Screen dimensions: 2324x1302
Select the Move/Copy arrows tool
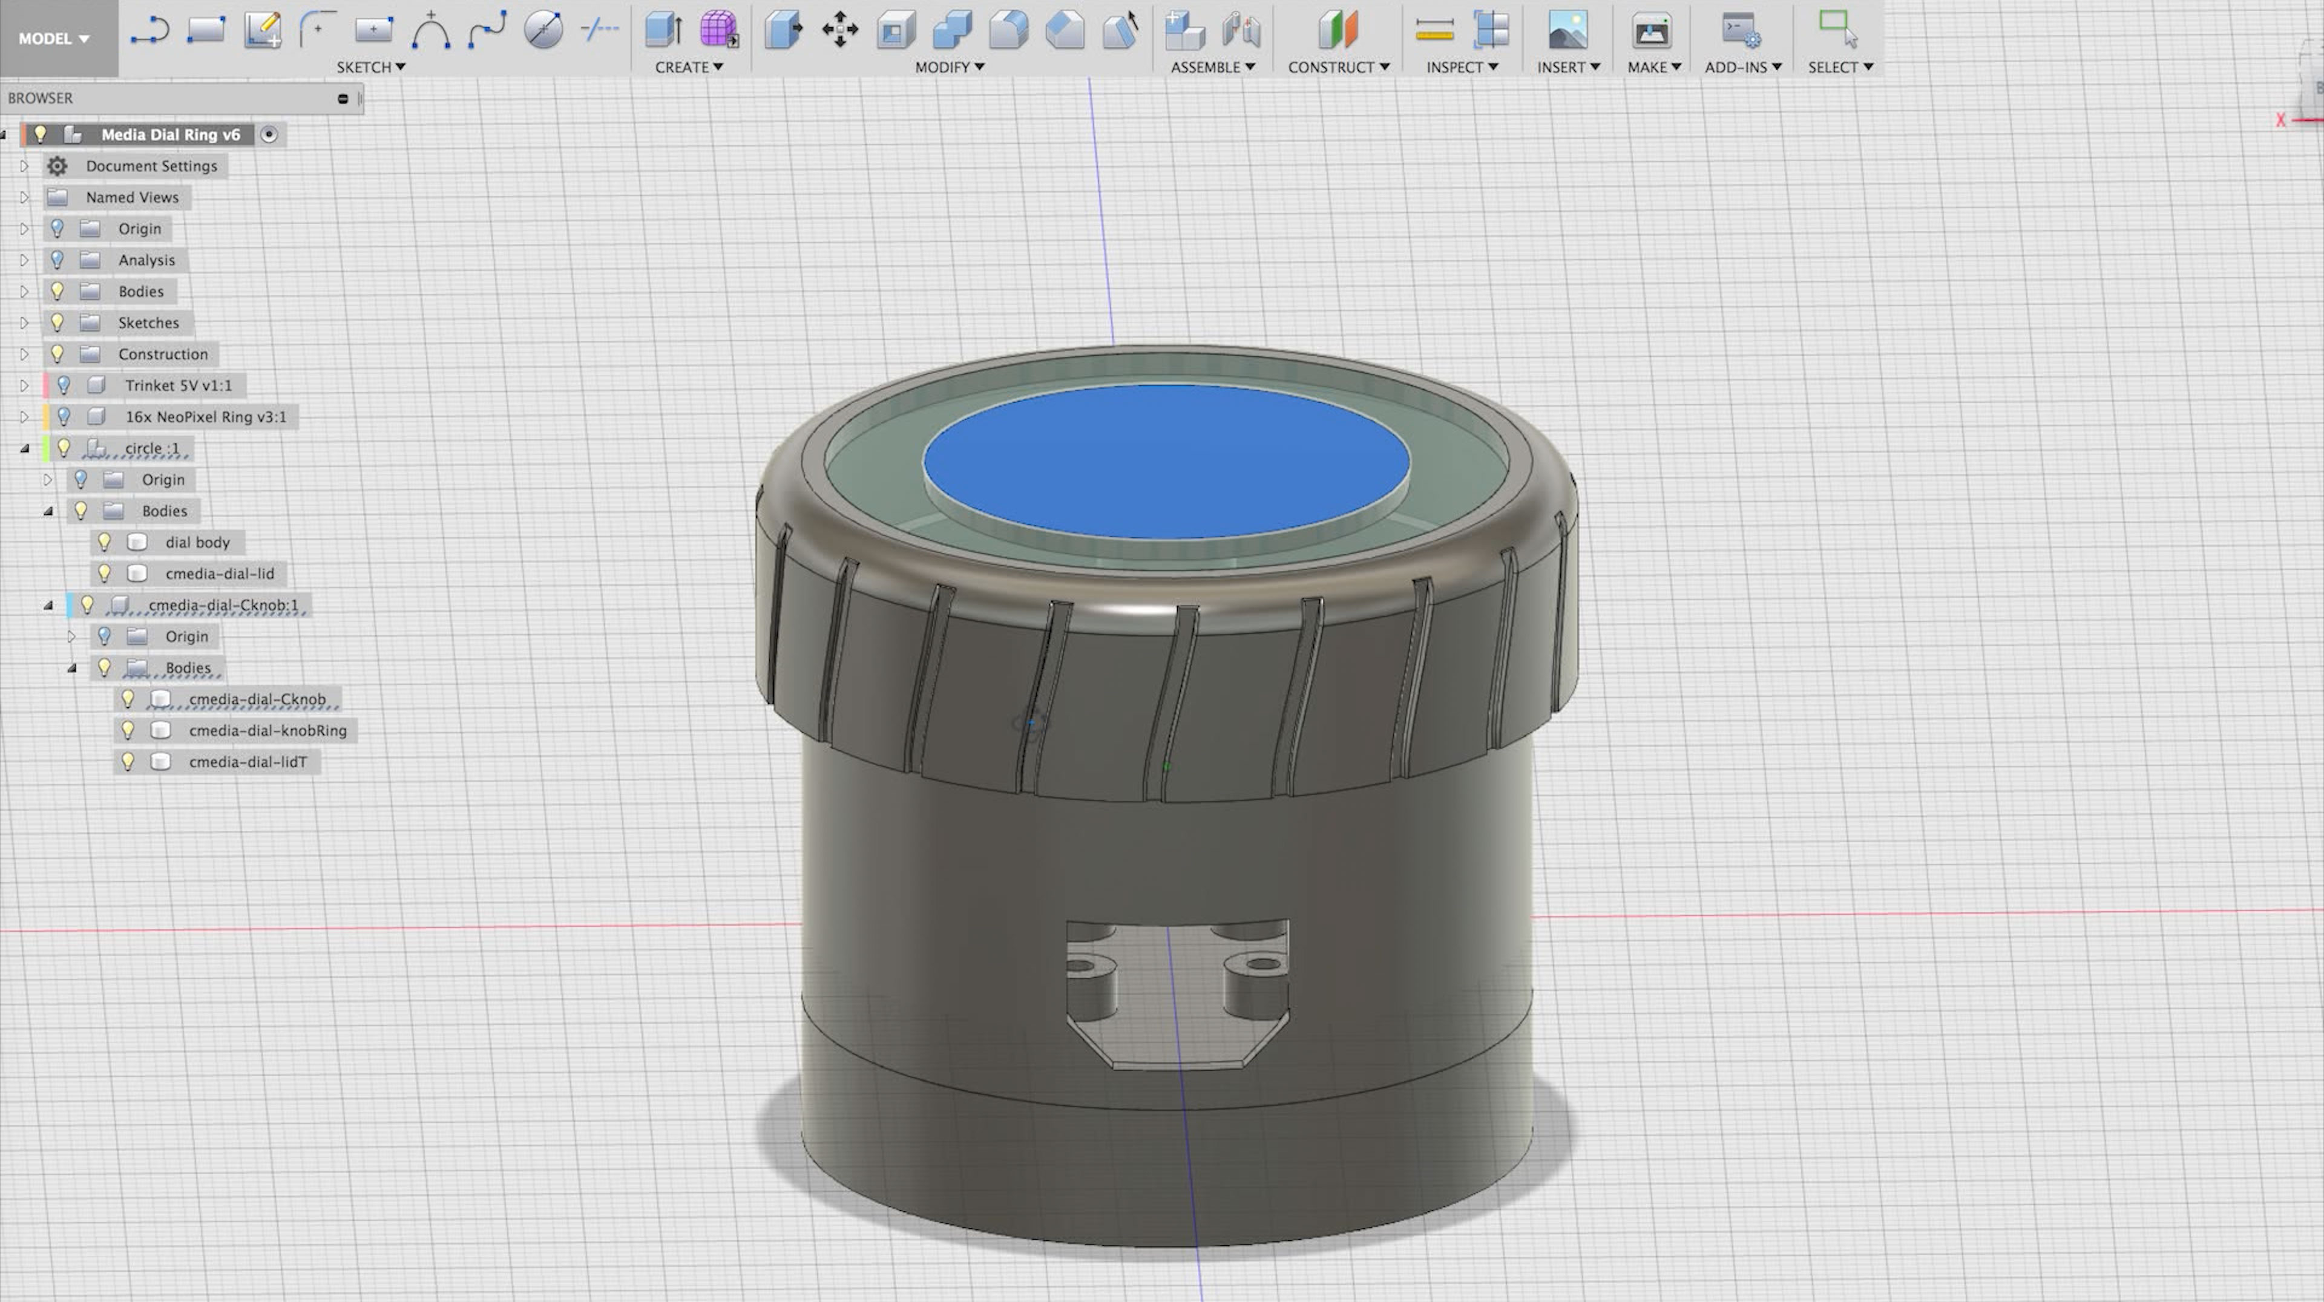coord(840,30)
